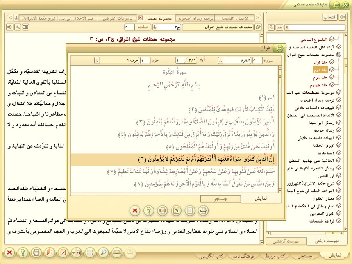
Task: Click the magnifying glass icon in the bottom toolbar
Action: [103, 253]
